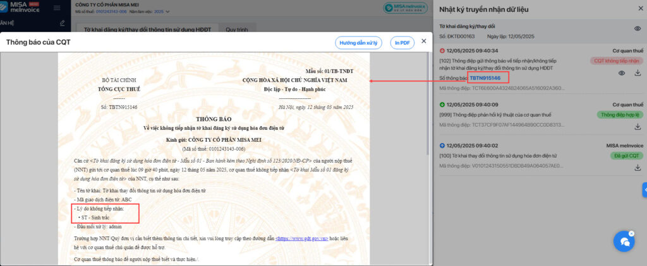Open the https://www.gdt.gov.vn link in notice

[301, 238]
